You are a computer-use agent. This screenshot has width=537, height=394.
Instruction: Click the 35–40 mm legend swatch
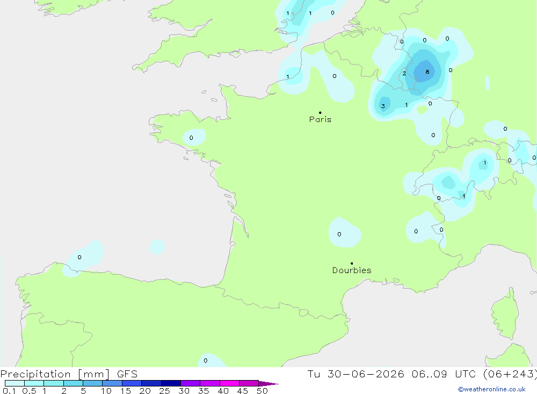pos(210,383)
